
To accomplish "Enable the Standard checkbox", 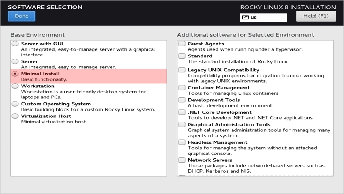I will point(182,56).
